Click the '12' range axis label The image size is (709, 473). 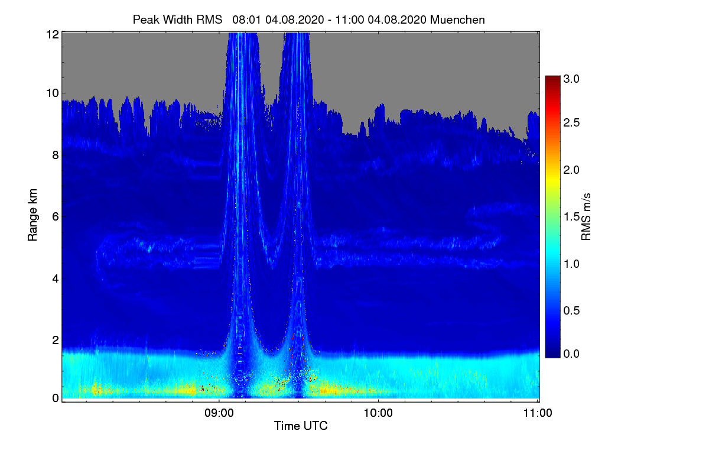(52, 34)
